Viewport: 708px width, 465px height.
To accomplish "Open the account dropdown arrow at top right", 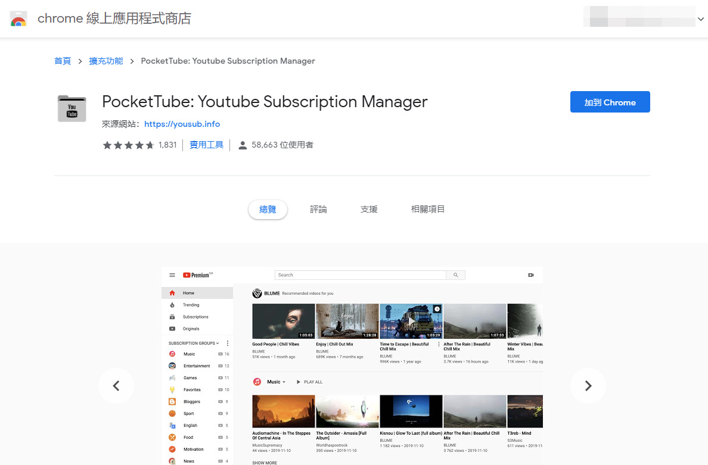I will point(700,19).
